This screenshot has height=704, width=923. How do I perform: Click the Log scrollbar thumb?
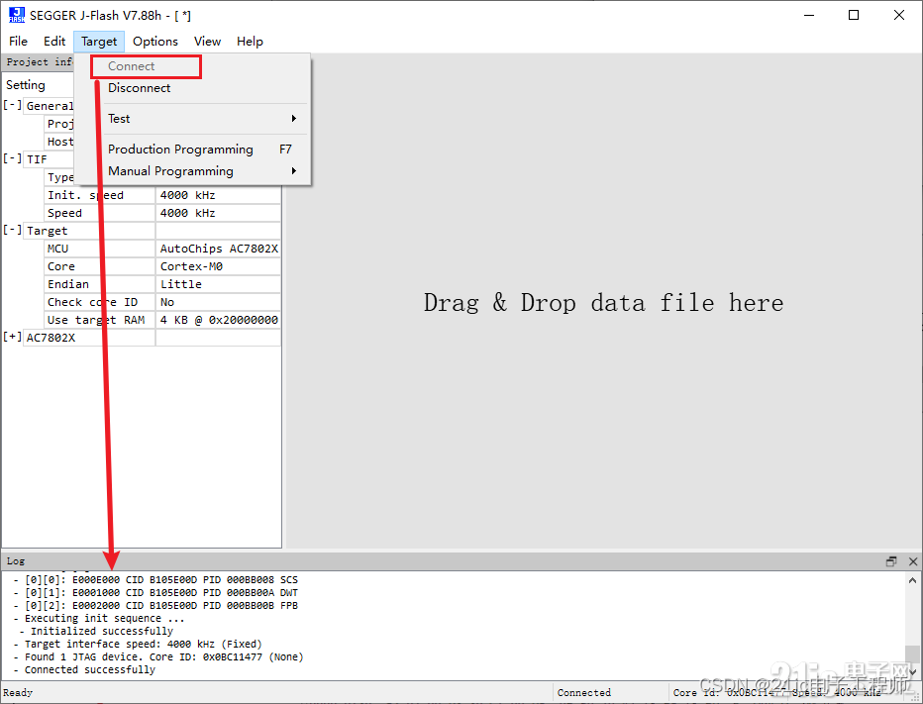point(912,654)
